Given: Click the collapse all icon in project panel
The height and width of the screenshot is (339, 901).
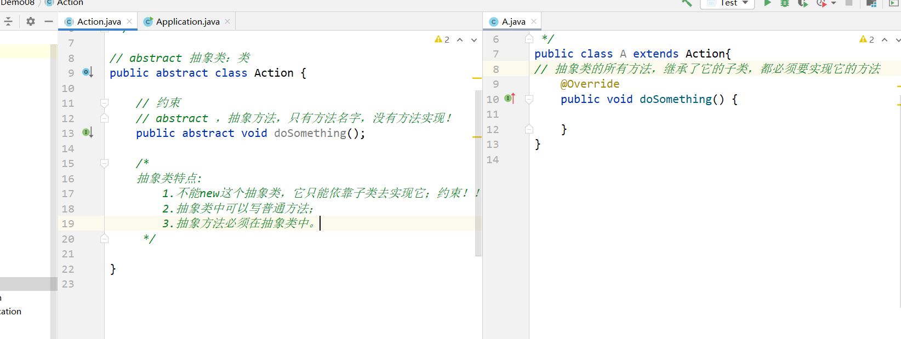Looking at the screenshot, I should [8, 21].
